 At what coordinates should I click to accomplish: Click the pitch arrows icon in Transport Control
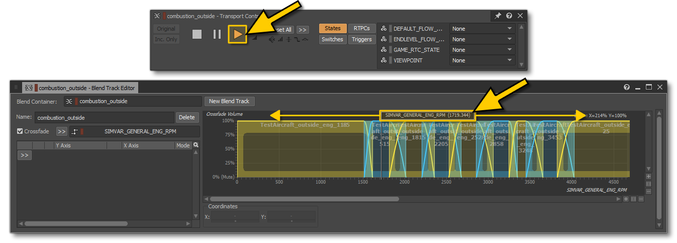point(288,39)
